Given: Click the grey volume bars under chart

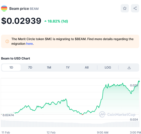Looking at the screenshot, I should [x=70, y=124].
